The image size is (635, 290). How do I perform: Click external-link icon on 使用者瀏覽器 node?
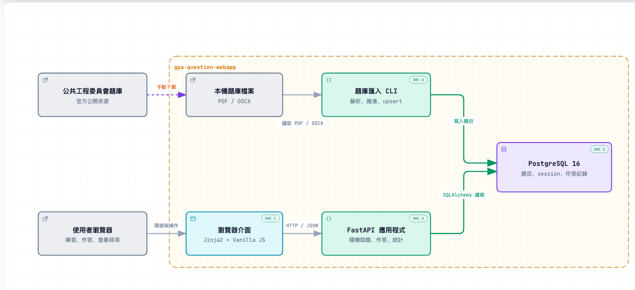pos(45,219)
